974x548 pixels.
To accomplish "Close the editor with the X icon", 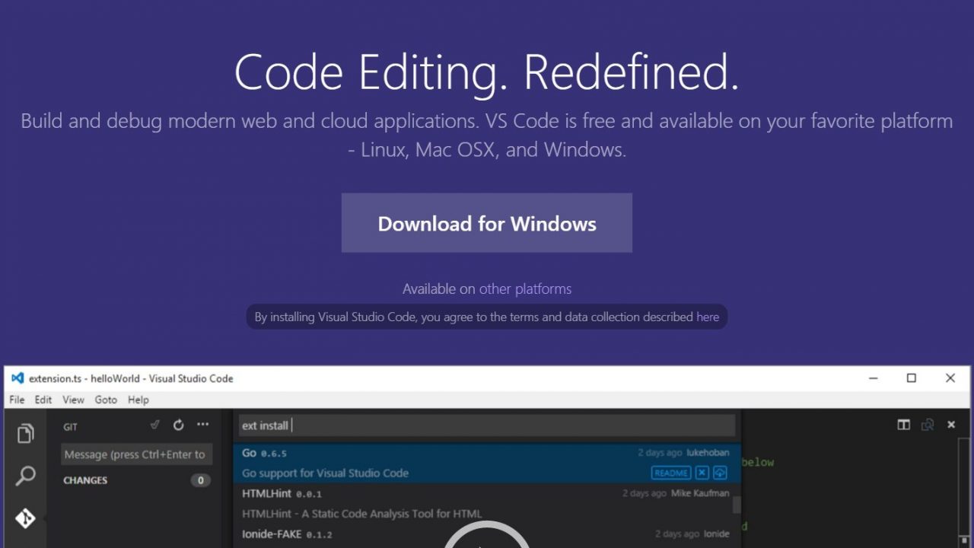I will pos(951,425).
